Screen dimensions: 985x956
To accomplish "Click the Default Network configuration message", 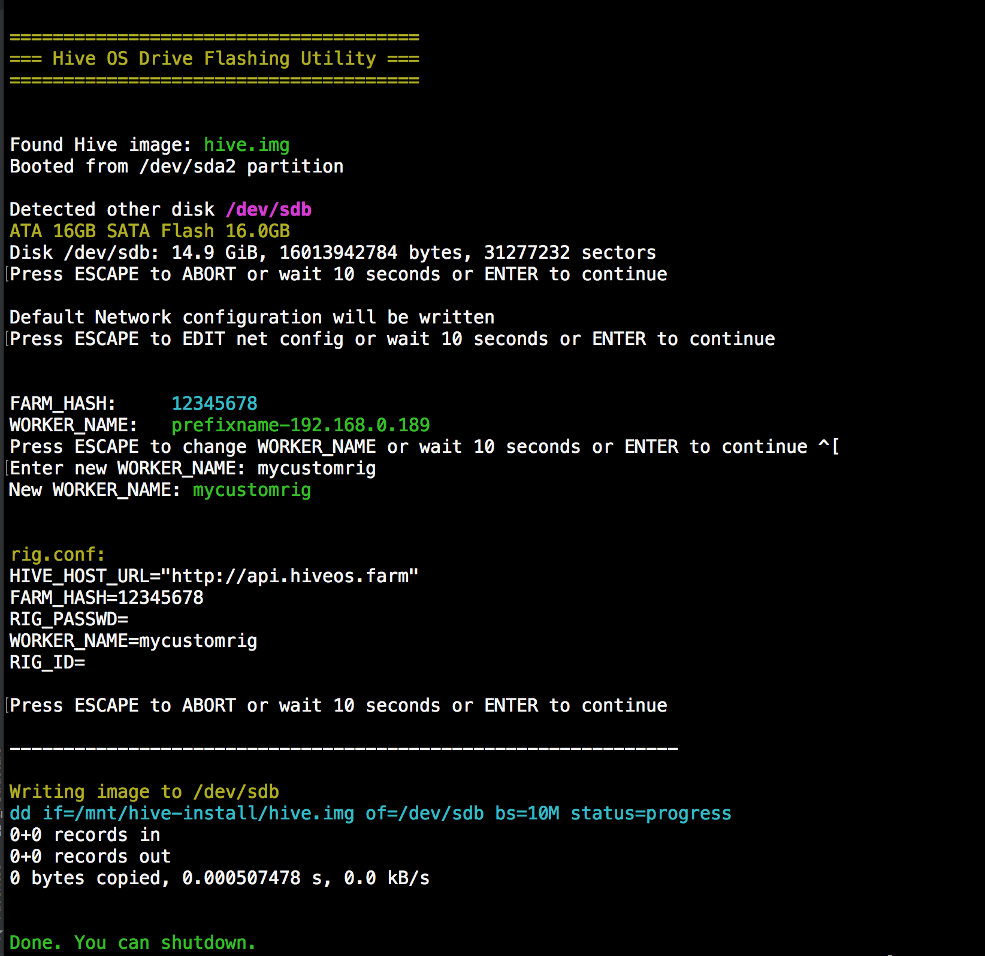I will [252, 317].
